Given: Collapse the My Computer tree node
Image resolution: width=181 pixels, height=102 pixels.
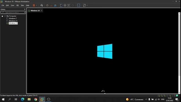Looking at the screenshot, I should click(x=2, y=16).
